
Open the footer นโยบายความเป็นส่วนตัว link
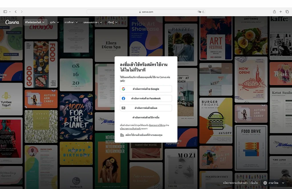tap(235, 183)
